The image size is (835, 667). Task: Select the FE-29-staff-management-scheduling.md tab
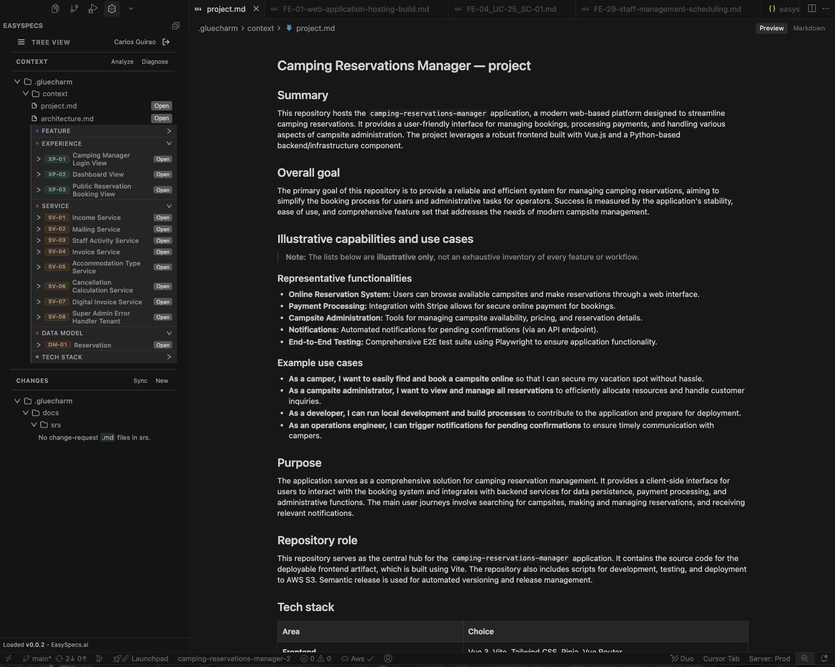coord(667,9)
